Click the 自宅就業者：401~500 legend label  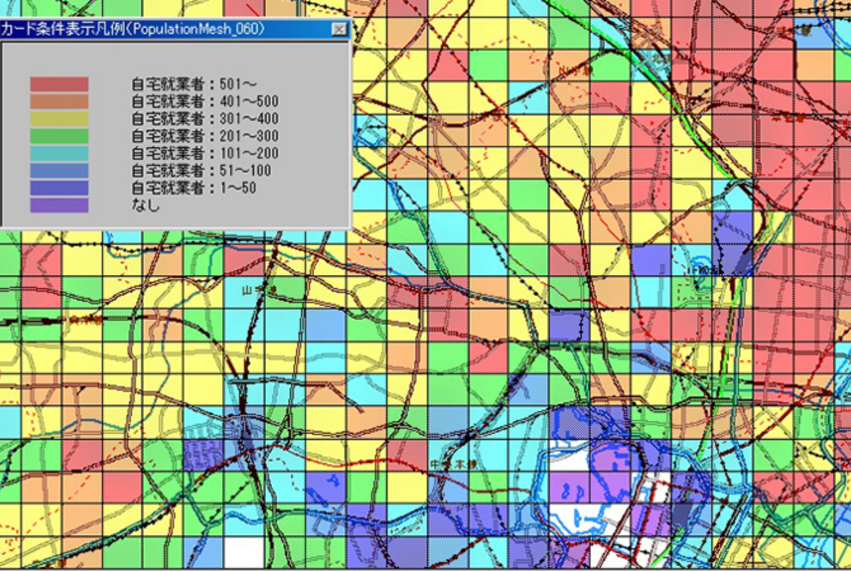pyautogui.click(x=205, y=101)
